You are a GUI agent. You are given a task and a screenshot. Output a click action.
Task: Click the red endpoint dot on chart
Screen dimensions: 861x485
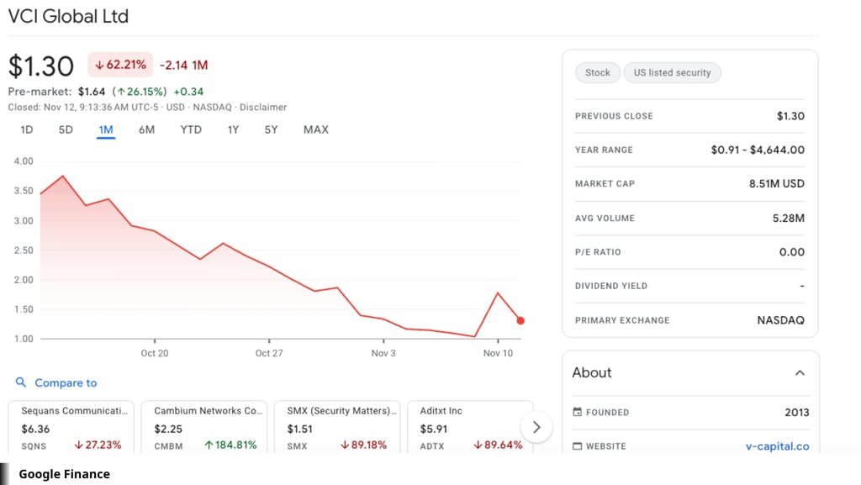520,320
